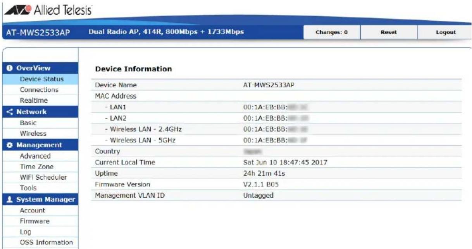
Task: Open the Device Status page
Action: [x=42, y=79]
